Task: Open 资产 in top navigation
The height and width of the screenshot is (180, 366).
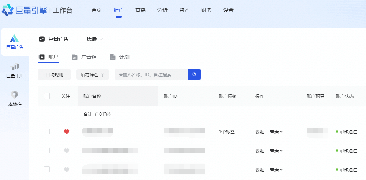Action: click(184, 11)
